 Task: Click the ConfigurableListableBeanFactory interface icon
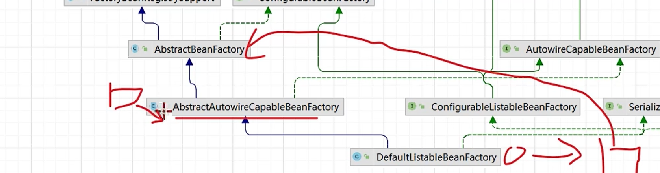point(412,106)
